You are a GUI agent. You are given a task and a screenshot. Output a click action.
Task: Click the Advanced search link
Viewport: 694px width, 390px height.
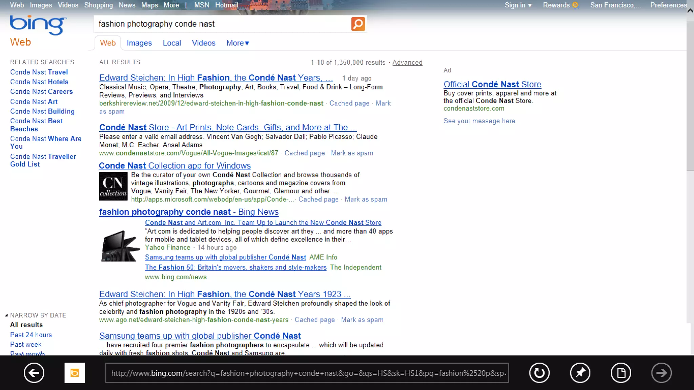(x=407, y=63)
